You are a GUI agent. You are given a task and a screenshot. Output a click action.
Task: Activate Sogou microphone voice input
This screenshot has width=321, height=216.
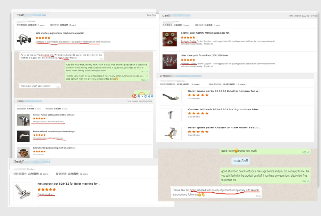click(149, 96)
